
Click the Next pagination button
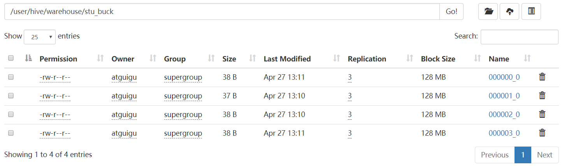pyautogui.click(x=544, y=155)
